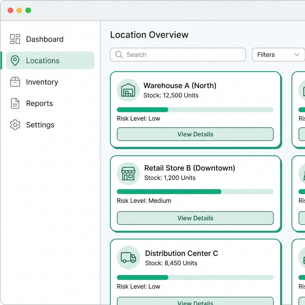
Task: Click the Settings gear icon
Action: pyautogui.click(x=15, y=125)
